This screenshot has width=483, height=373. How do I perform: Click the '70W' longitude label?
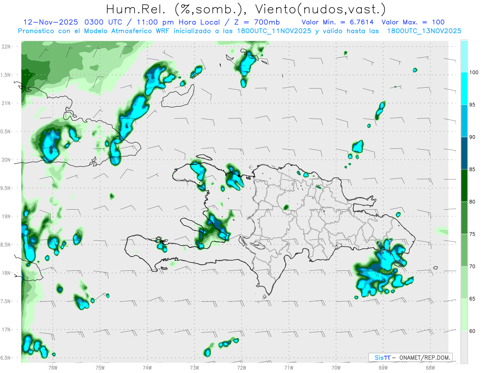tap(336, 367)
